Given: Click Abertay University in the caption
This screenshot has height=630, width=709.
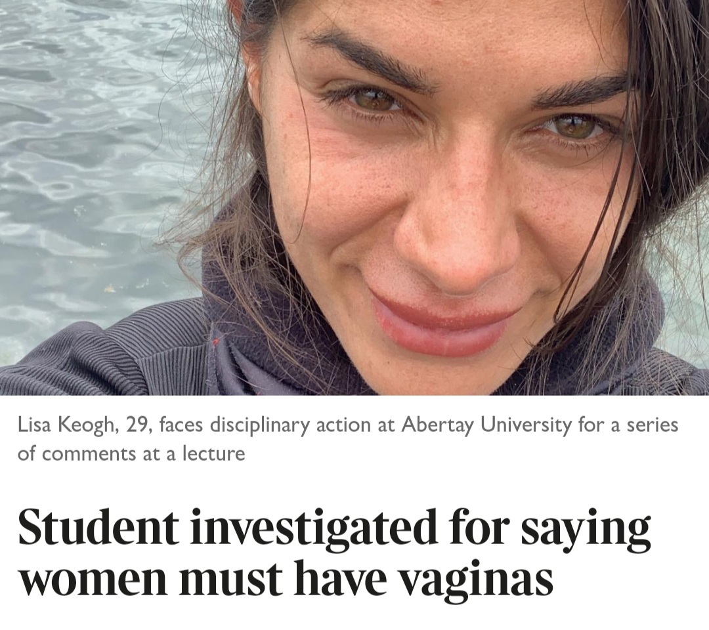Looking at the screenshot, I should click(486, 425).
